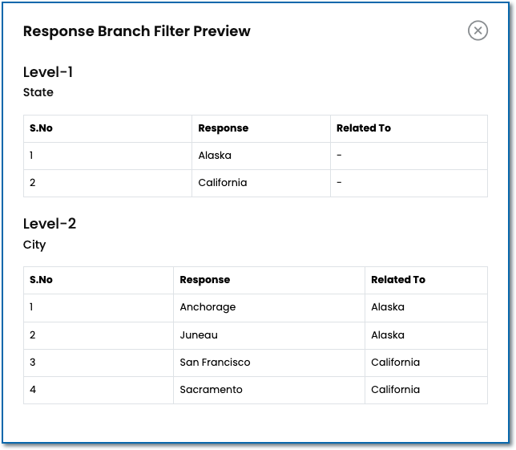Click the Related To header in State table

pyautogui.click(x=363, y=128)
